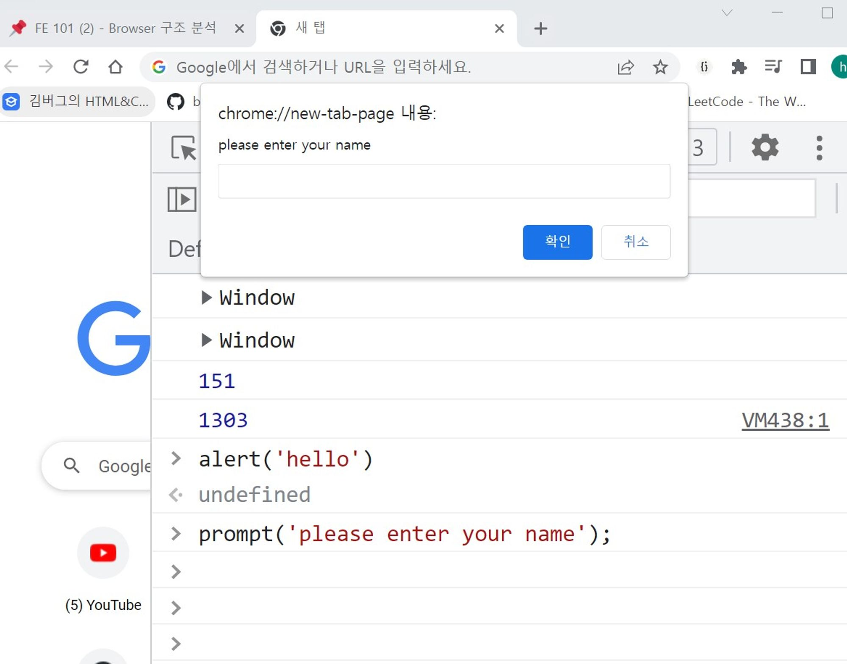
Task: Activate the DevTools inspect element tool
Action: pos(183,148)
